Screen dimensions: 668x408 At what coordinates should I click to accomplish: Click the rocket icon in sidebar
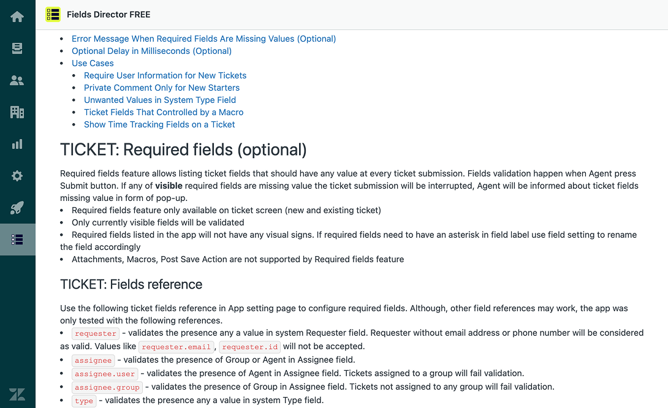click(x=17, y=208)
